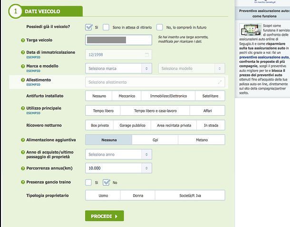This screenshot has height=227, width=290.
Task: Open ESEMPIO link under Data di immatricolazione
Action: click(33, 57)
